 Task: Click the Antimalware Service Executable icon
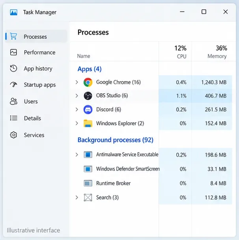[88, 155]
